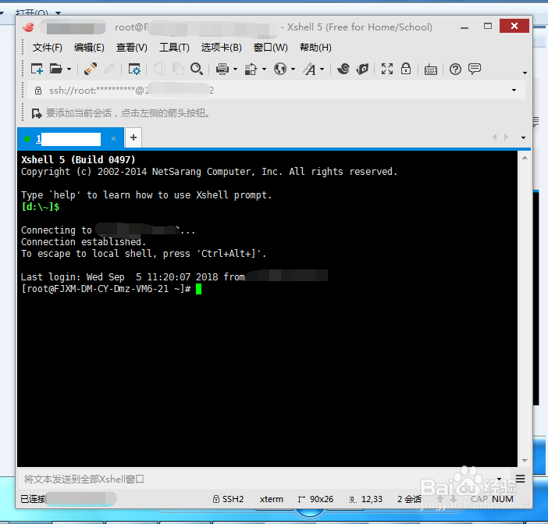Click NUM indicator in the status bar
Image resolution: width=548 pixels, height=524 pixels.
point(503,499)
